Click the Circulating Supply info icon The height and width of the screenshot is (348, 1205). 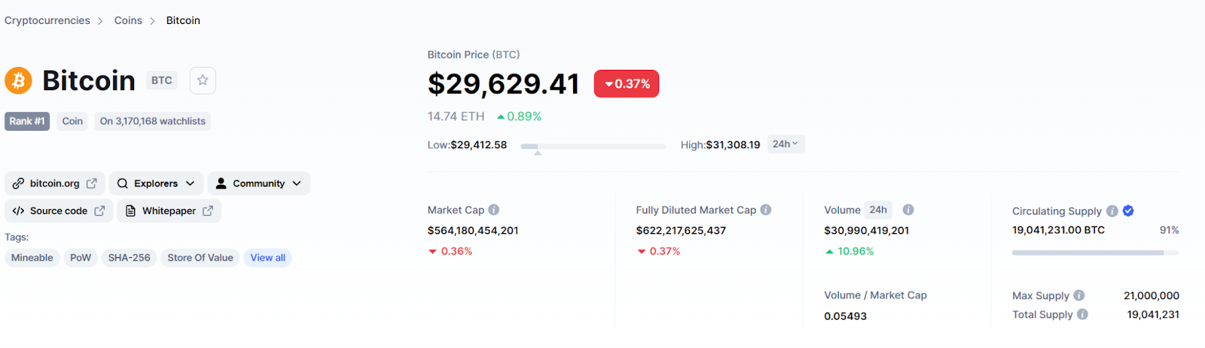[1112, 211]
